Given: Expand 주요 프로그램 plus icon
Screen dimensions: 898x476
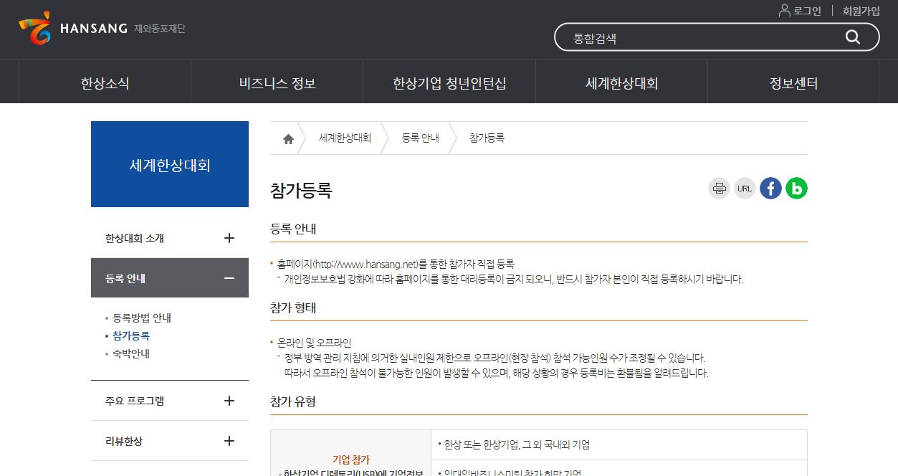Looking at the screenshot, I should [x=229, y=401].
